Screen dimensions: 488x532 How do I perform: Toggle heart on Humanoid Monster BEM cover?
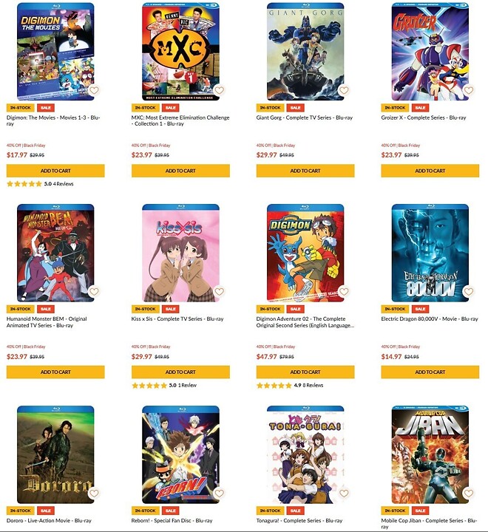[94, 291]
